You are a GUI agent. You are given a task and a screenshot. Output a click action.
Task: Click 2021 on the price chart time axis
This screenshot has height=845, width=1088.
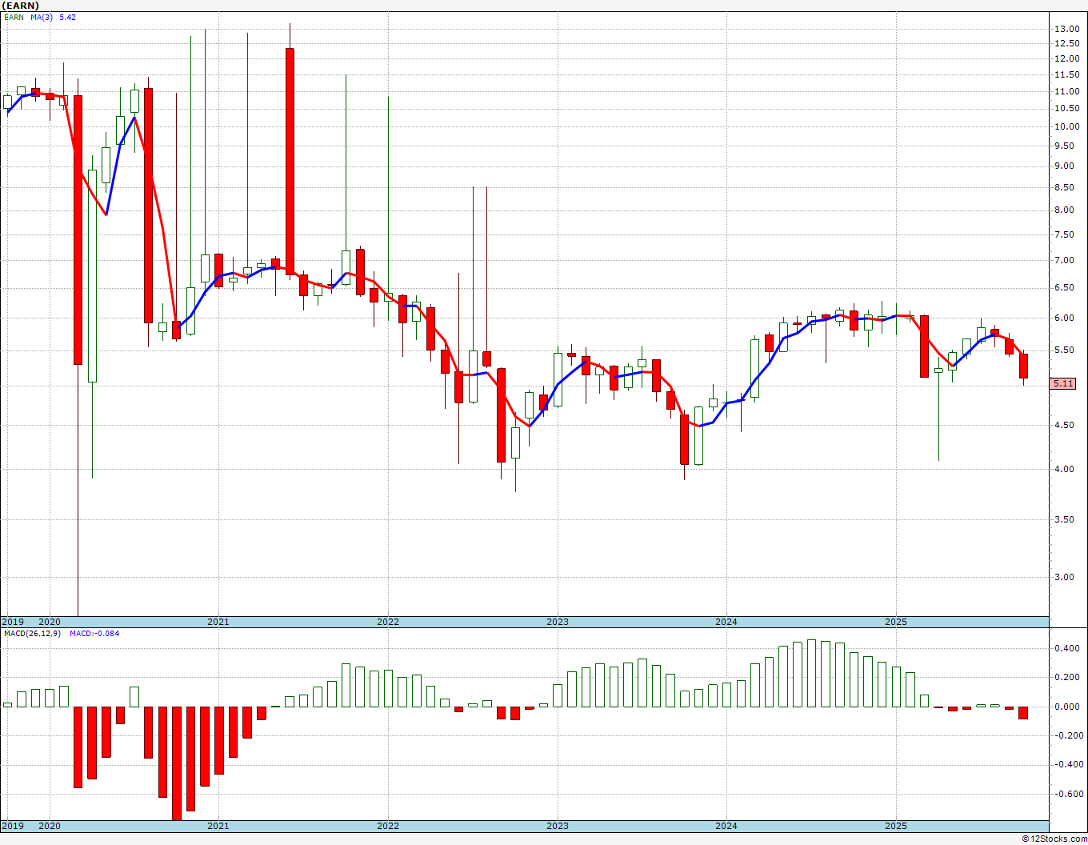[218, 622]
